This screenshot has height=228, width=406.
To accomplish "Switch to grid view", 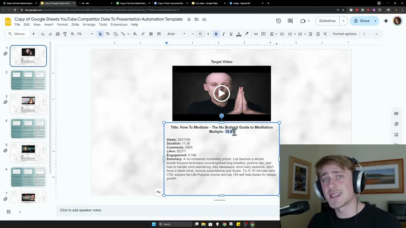I will click(x=9, y=212).
